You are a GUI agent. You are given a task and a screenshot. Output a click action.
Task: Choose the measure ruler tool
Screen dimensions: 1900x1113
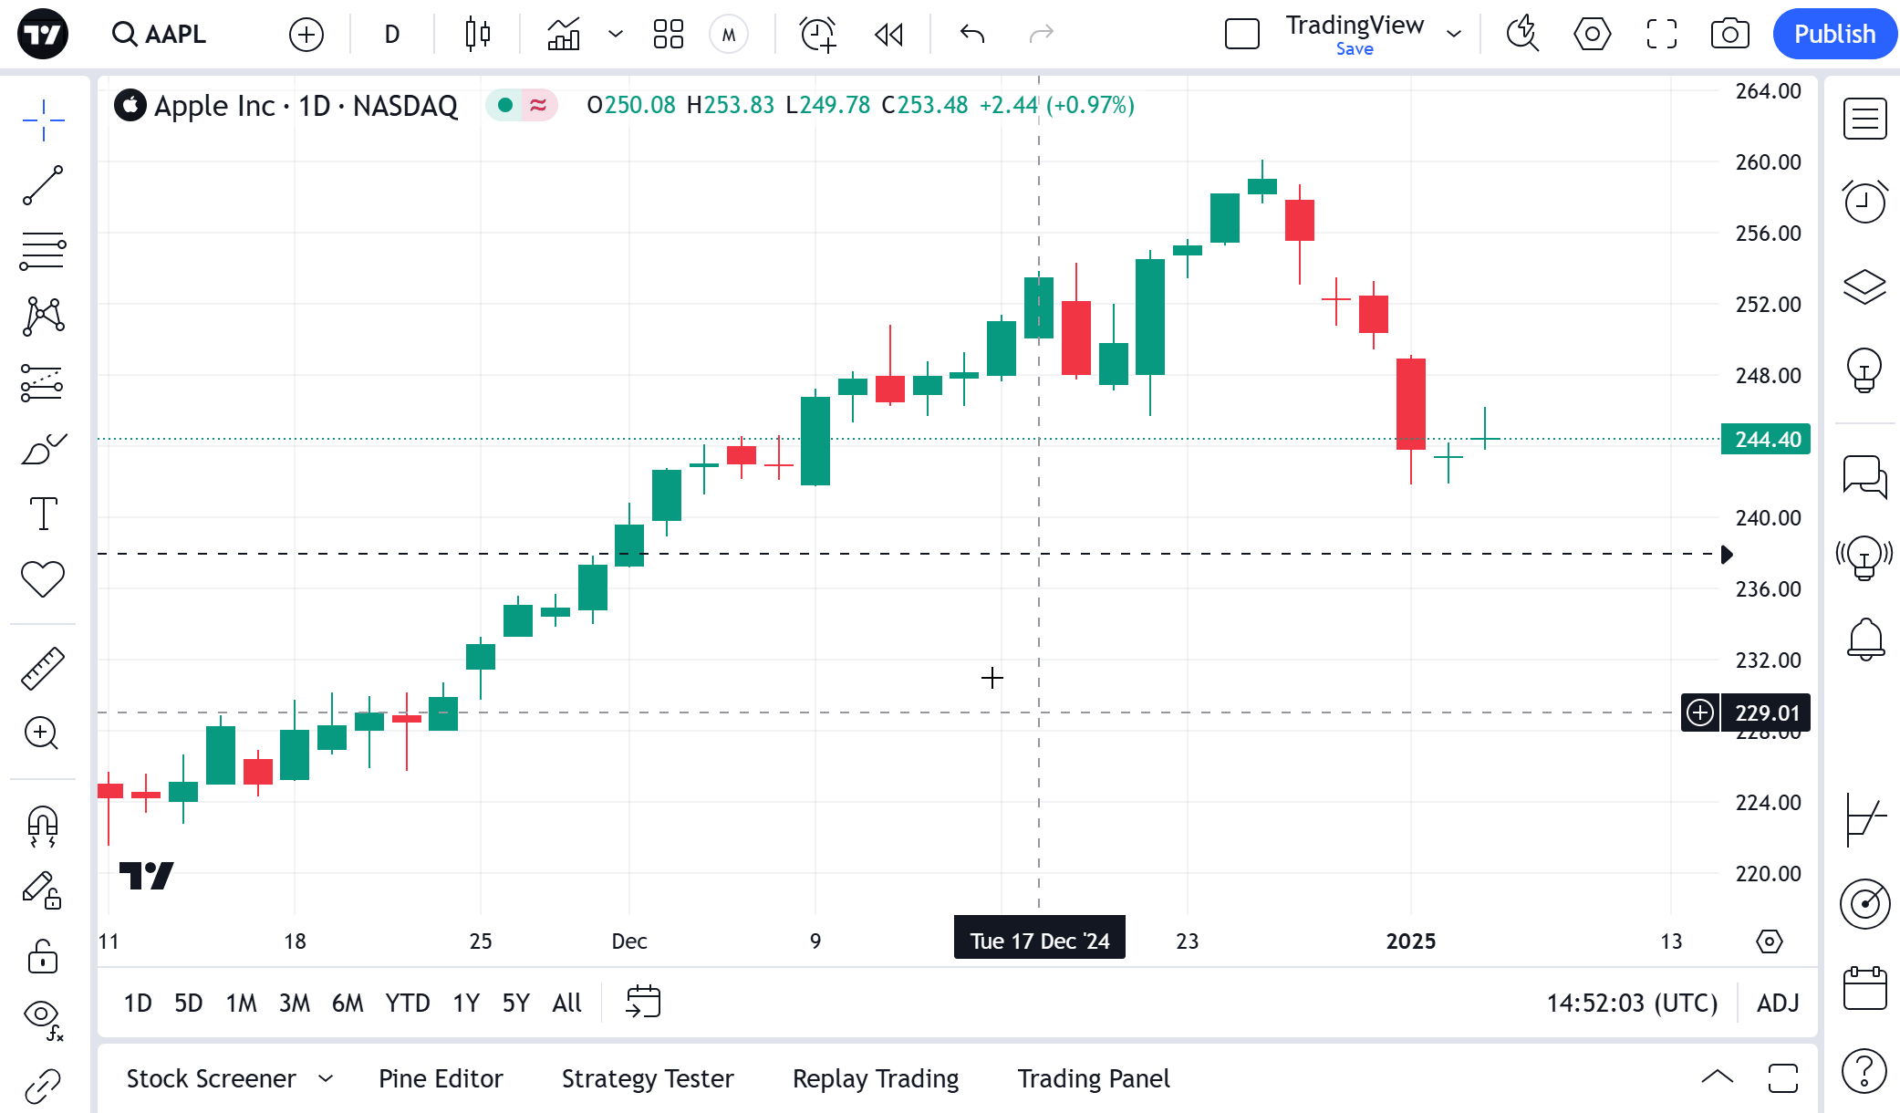click(x=43, y=668)
